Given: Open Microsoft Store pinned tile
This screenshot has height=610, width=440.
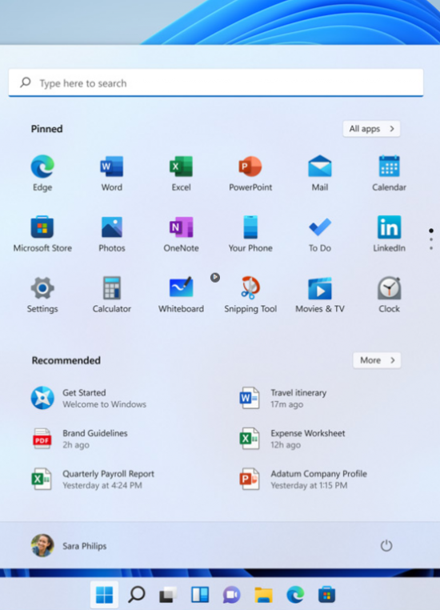Looking at the screenshot, I should (42, 234).
